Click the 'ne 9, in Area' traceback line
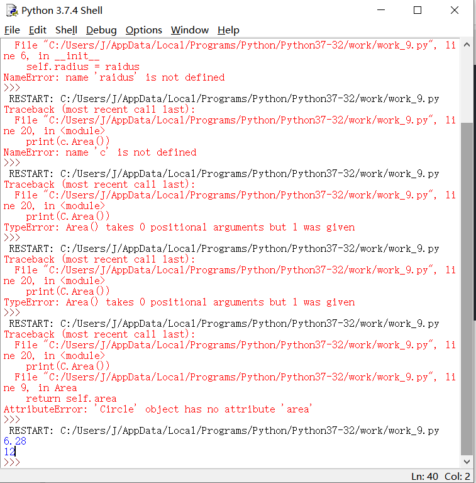 click(x=40, y=388)
